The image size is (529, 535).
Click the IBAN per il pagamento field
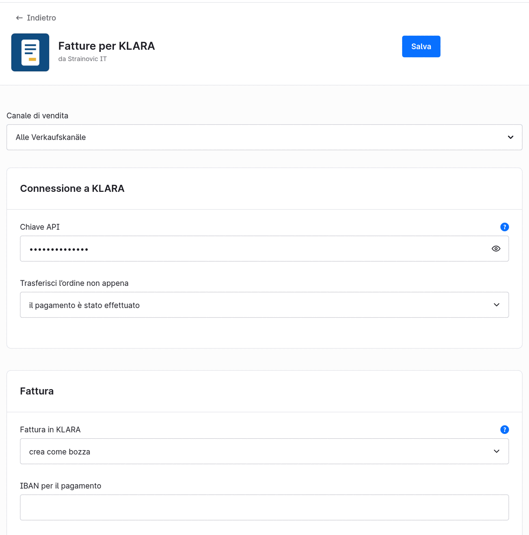264,507
